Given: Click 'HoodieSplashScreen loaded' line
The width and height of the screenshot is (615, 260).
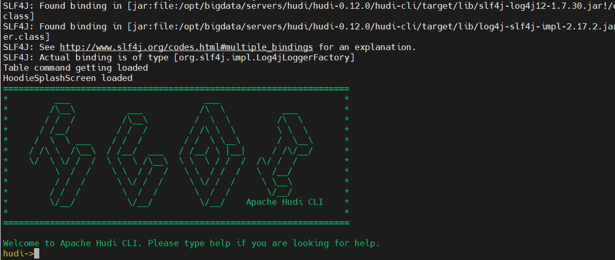Looking at the screenshot, I should pos(68,78).
